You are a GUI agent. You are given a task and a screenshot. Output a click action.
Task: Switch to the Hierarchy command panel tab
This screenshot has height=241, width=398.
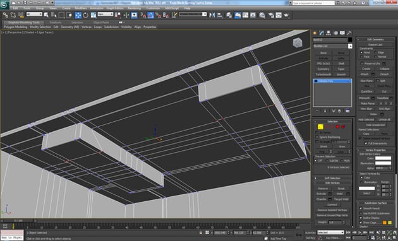[x=329, y=33]
